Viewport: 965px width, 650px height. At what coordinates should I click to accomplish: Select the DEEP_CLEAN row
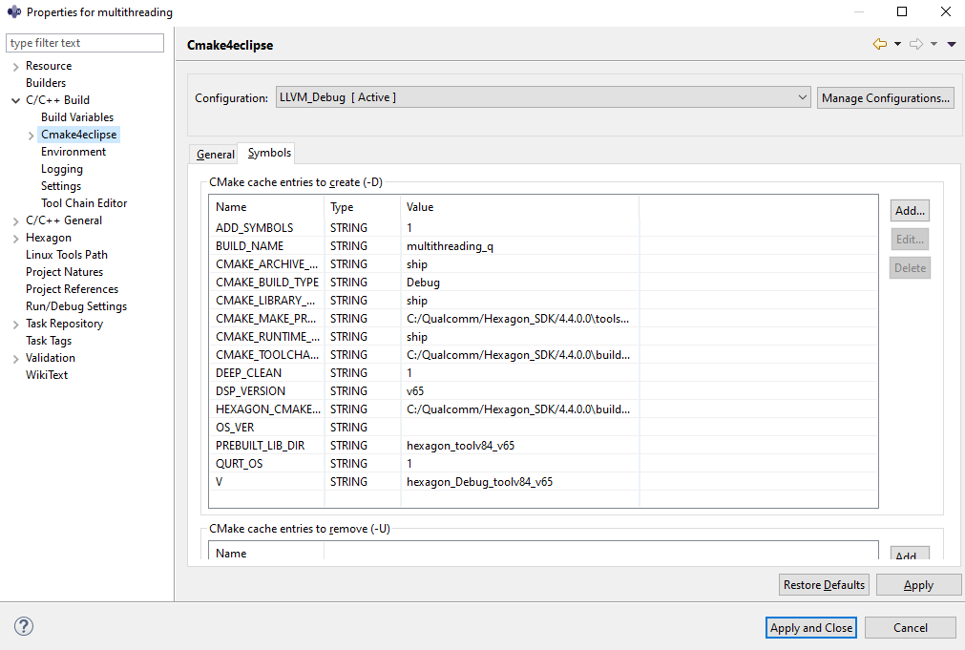(x=543, y=373)
